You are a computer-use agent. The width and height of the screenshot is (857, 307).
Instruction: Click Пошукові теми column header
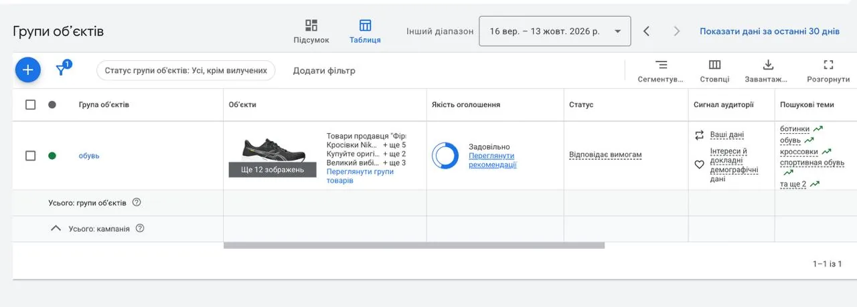tap(807, 105)
